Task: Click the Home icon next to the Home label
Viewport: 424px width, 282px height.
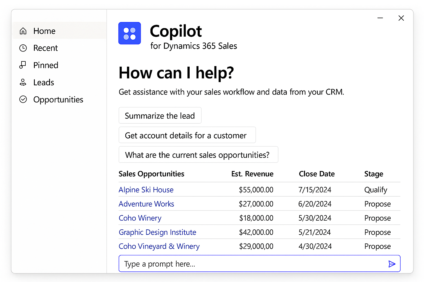Action: (23, 31)
